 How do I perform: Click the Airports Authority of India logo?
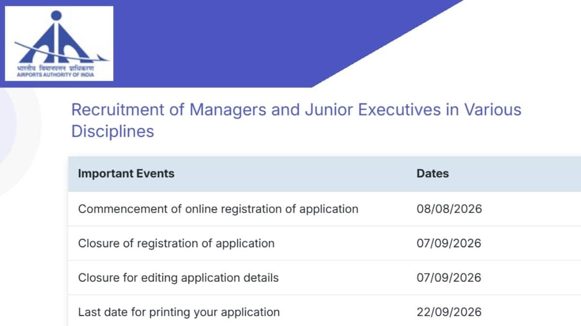tap(59, 43)
